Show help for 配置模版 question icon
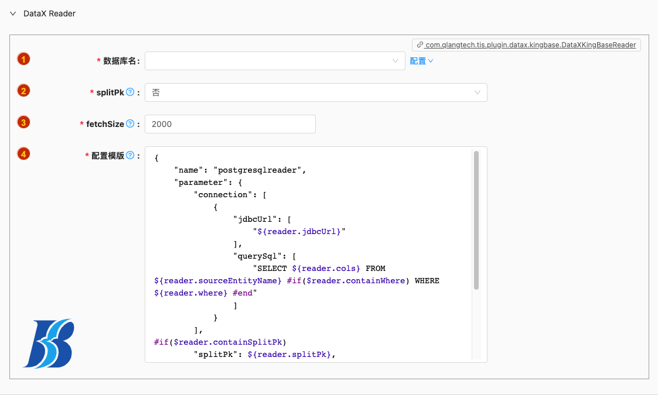This screenshot has height=395, width=658. [x=130, y=156]
